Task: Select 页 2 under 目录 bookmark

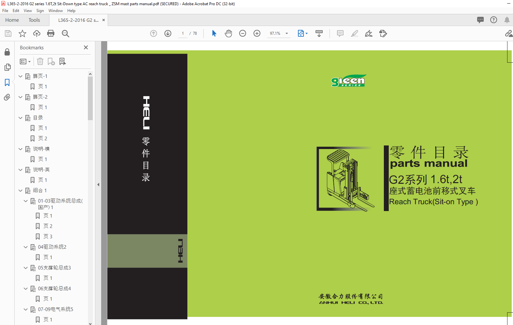Action: tap(43, 139)
